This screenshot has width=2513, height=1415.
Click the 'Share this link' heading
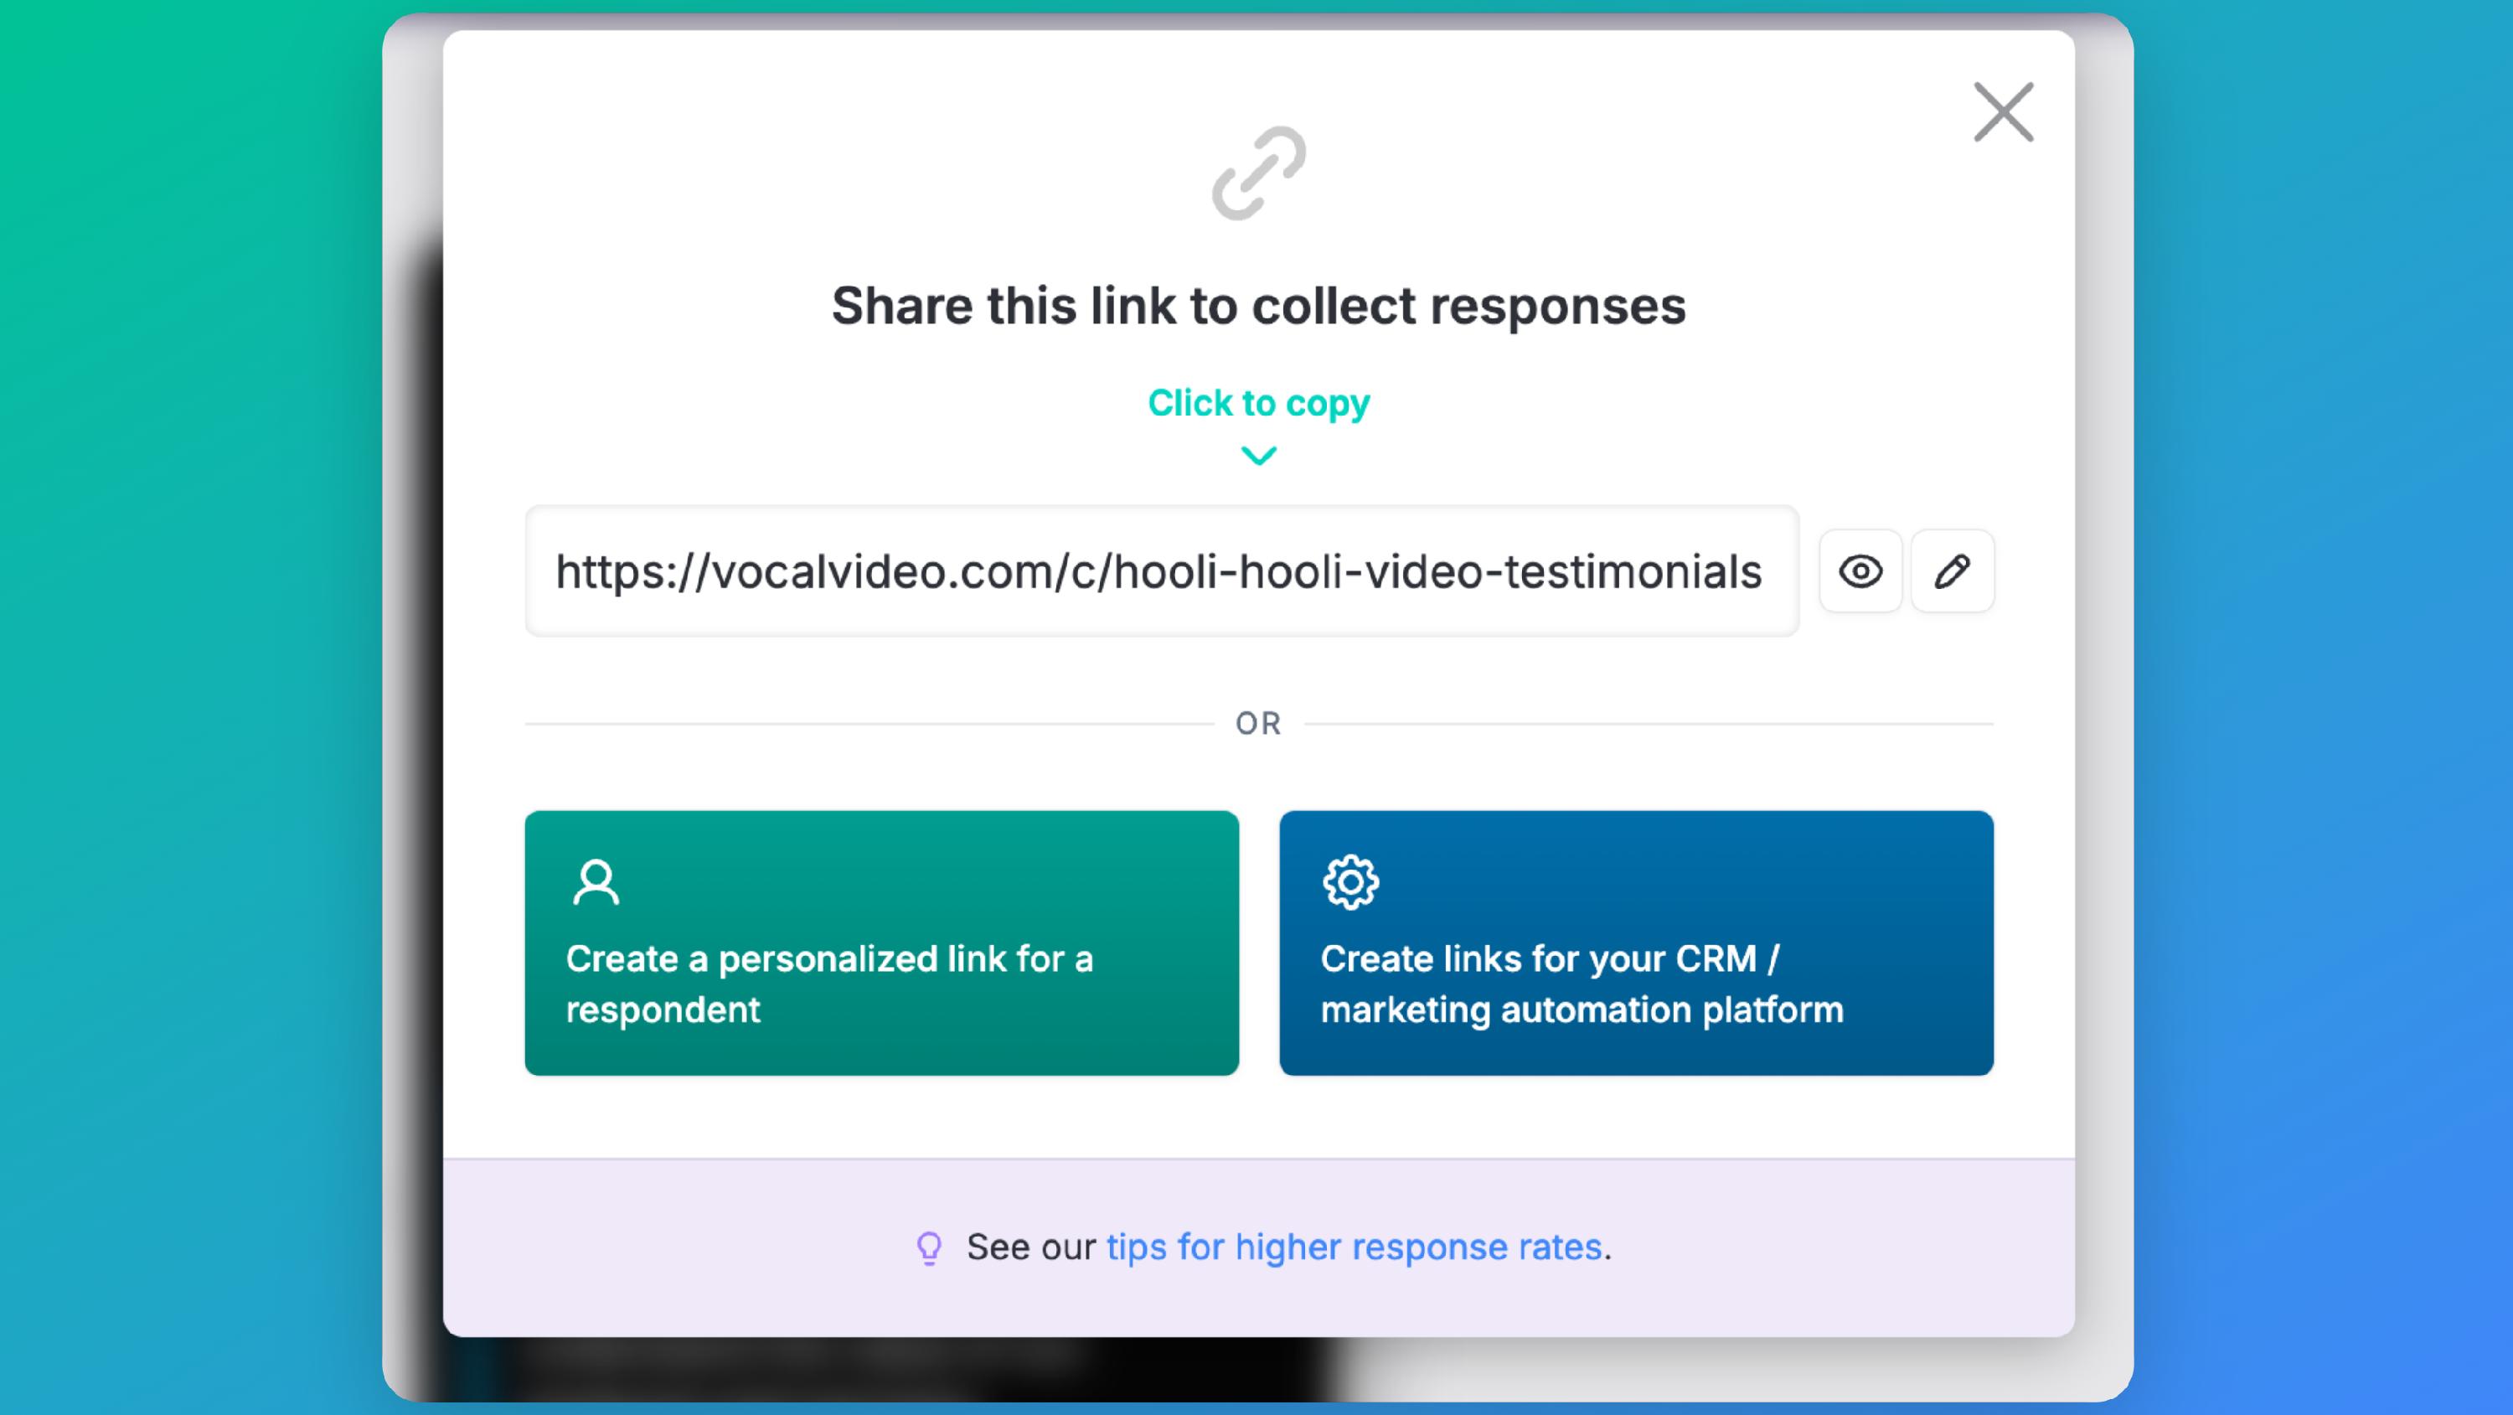[1258, 306]
